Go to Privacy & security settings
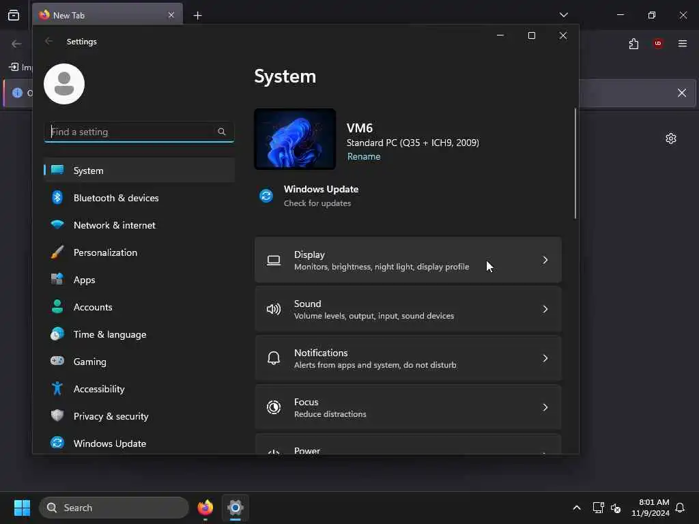 click(x=139, y=416)
